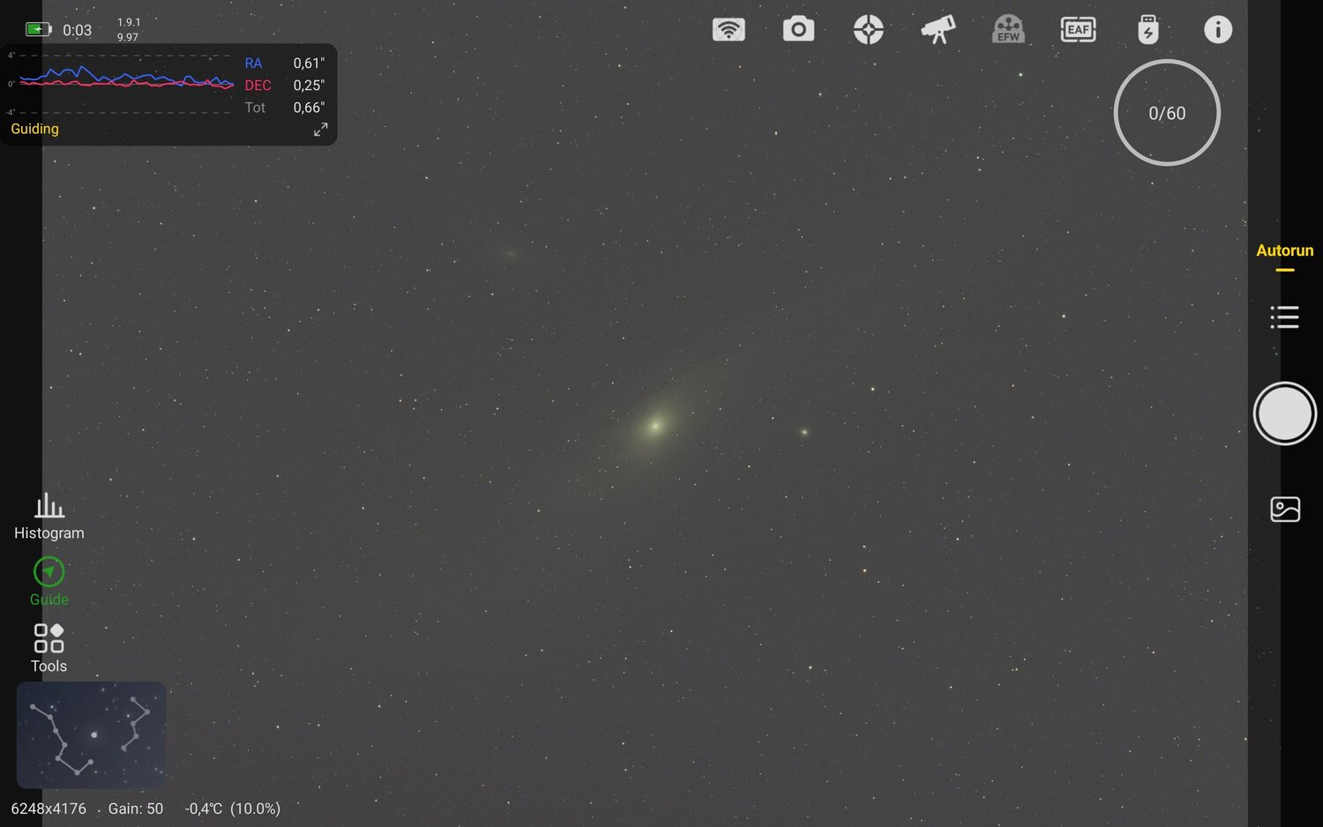Screen dimensions: 1323x827
Task: Open the Autorun sequence list icon
Action: (x=1285, y=317)
